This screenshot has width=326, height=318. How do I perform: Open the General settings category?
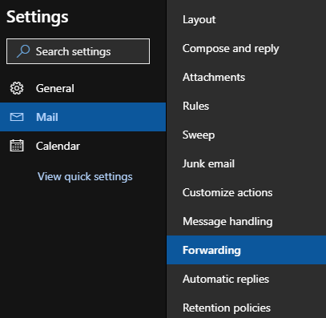83,88
